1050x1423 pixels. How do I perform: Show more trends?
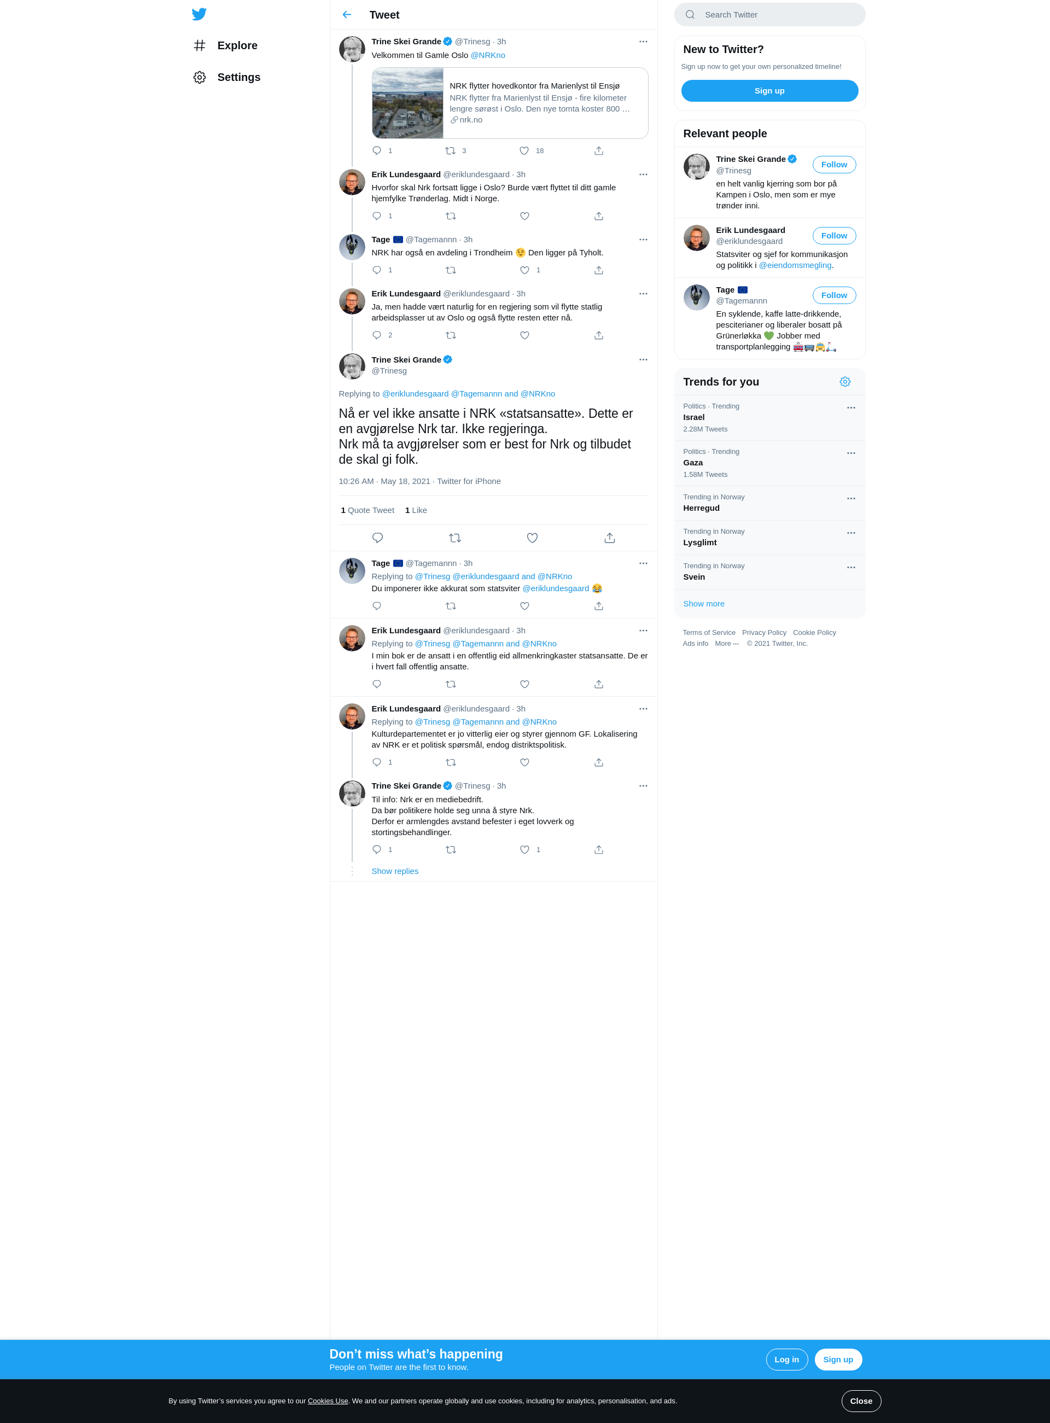tap(704, 604)
